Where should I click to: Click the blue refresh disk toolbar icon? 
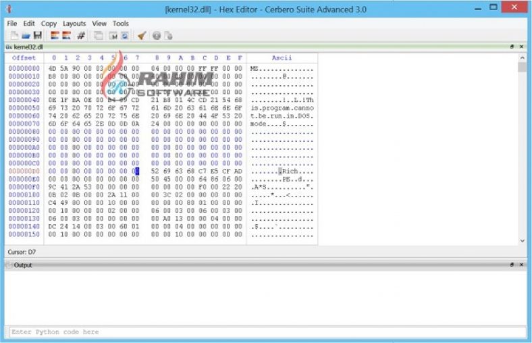pos(125,36)
